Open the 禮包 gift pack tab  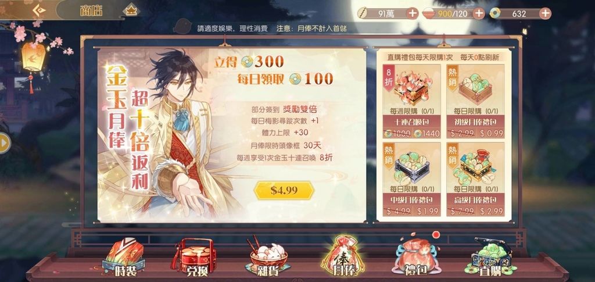click(x=414, y=256)
